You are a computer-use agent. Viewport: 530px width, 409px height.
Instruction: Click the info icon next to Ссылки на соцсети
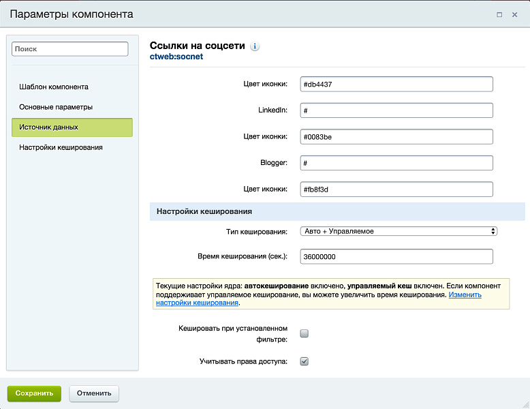[255, 46]
